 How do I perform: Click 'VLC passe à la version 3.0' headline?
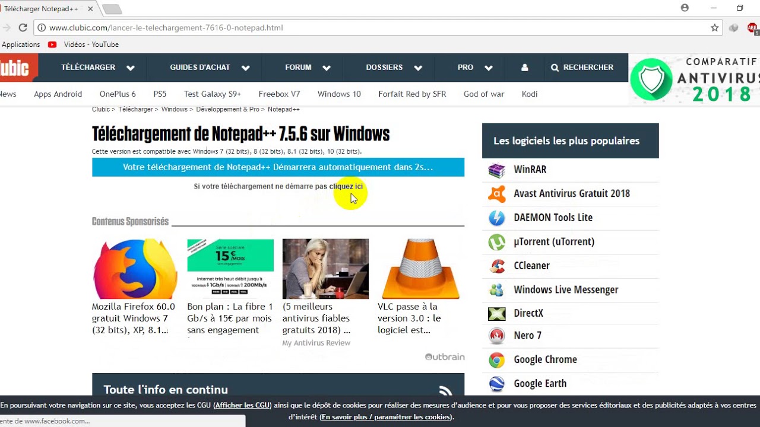[409, 318]
